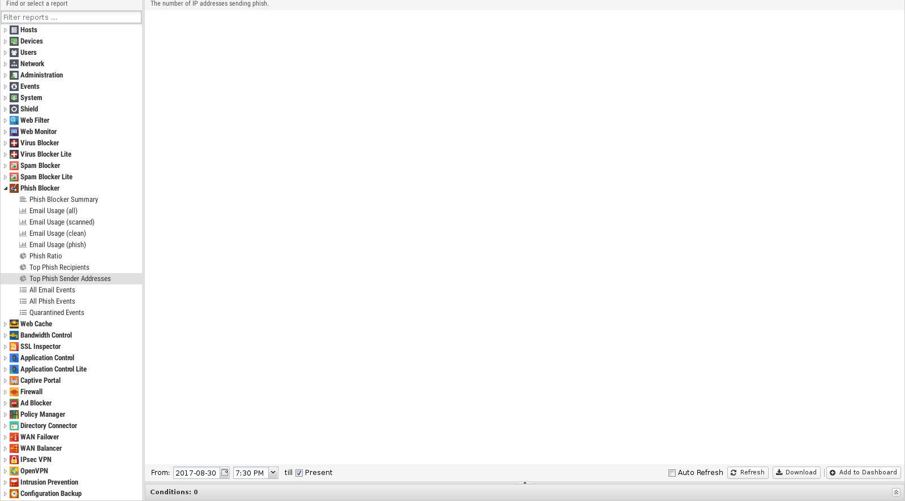Click the Users category icon

click(14, 53)
